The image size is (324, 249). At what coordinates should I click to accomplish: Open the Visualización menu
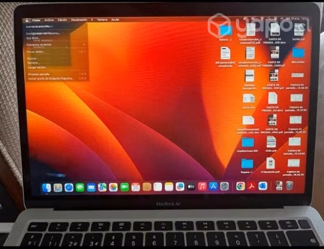pos(79,20)
